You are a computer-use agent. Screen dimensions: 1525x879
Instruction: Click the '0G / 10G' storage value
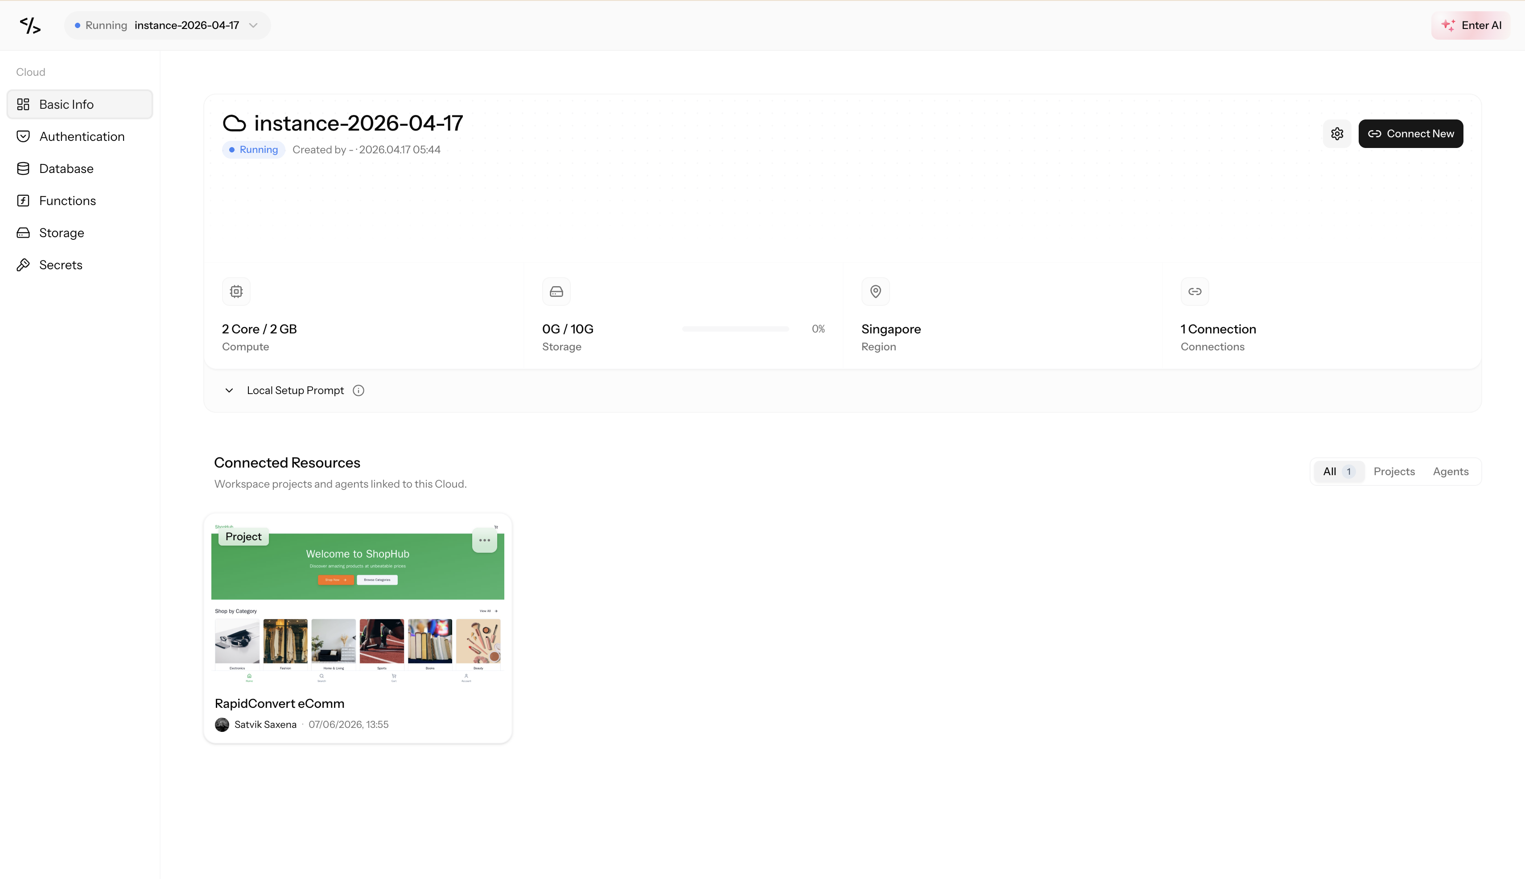568,329
